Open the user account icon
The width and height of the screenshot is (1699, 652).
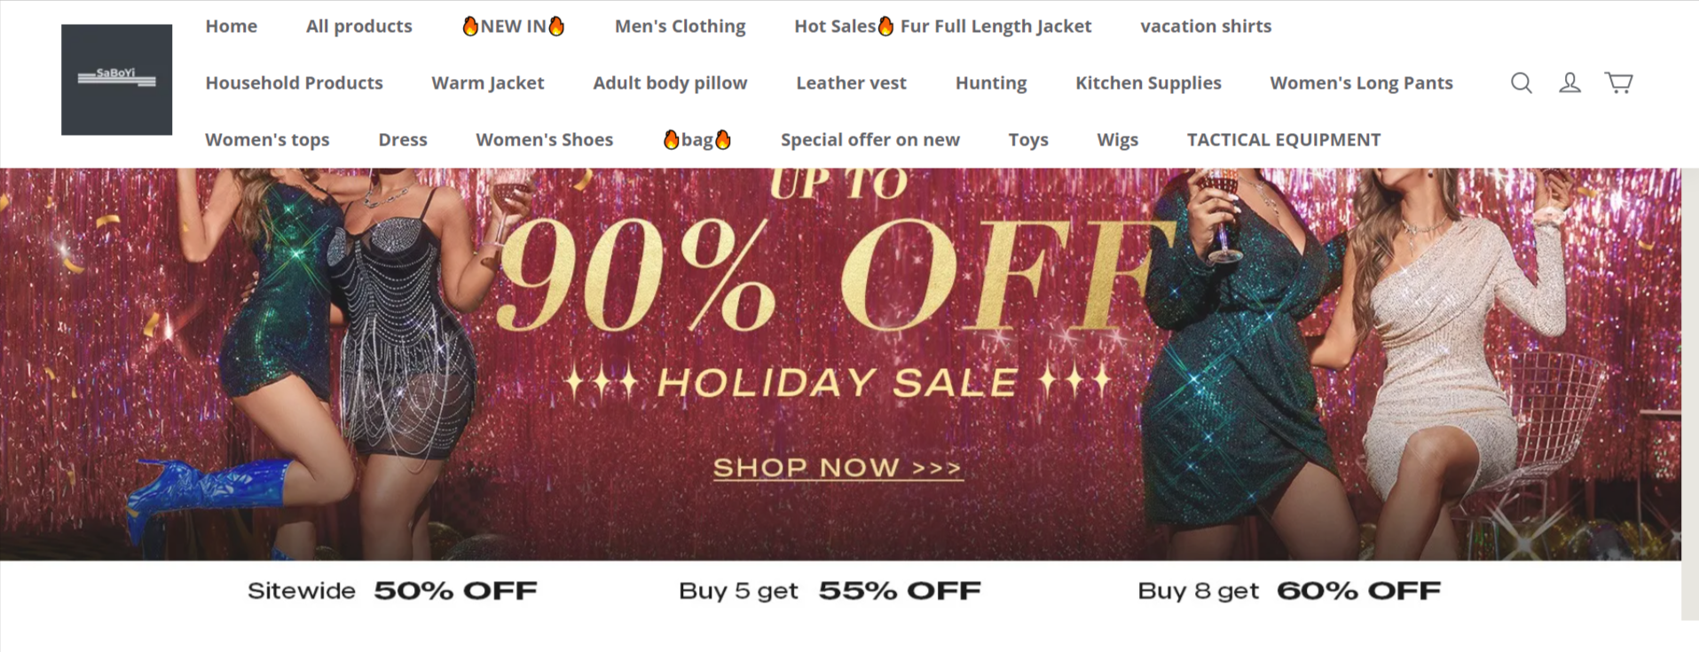click(1569, 82)
